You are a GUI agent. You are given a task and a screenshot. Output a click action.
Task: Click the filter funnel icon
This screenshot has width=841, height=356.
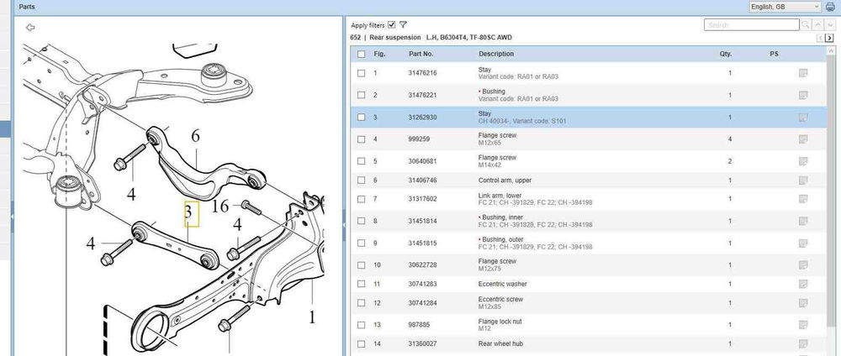tap(404, 25)
